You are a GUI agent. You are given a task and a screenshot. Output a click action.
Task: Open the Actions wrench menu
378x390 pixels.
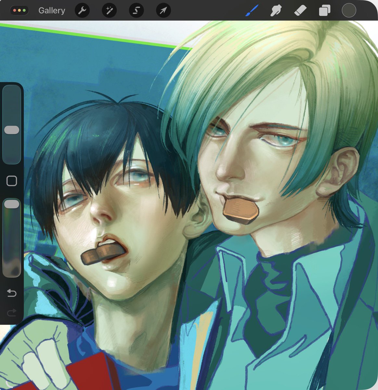tap(82, 10)
